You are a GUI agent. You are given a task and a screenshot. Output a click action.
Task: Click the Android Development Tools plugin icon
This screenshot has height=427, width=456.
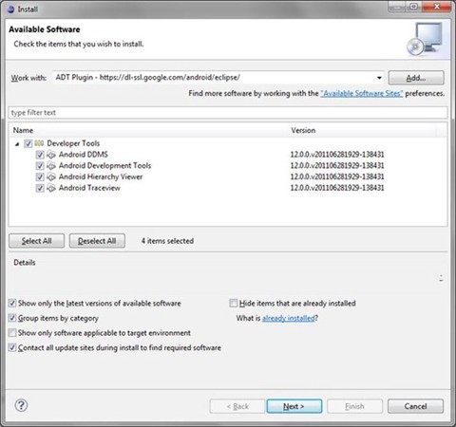pos(51,166)
